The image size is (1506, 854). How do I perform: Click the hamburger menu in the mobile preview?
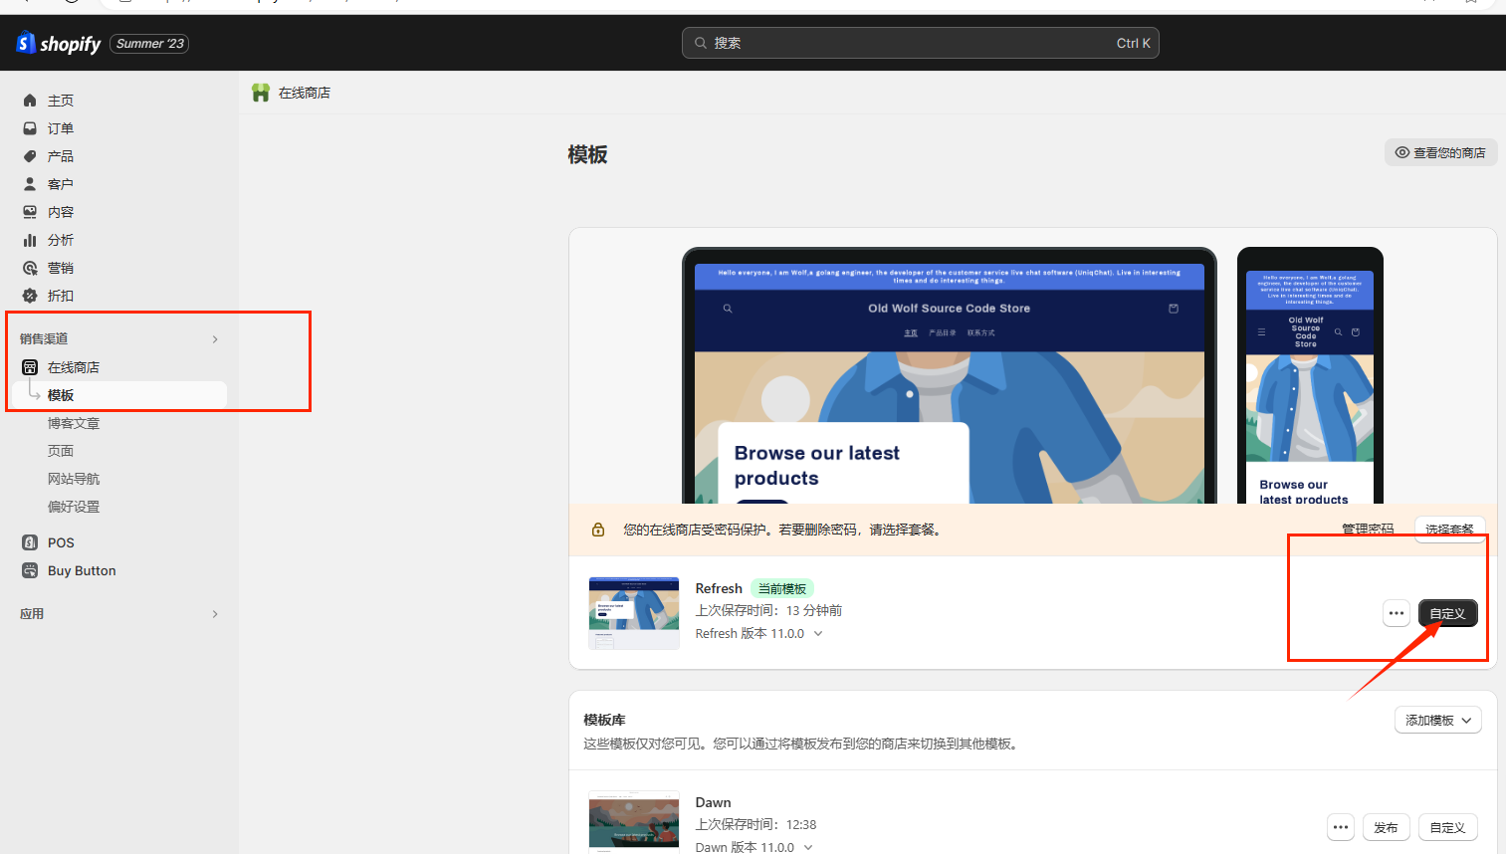[x=1261, y=332]
